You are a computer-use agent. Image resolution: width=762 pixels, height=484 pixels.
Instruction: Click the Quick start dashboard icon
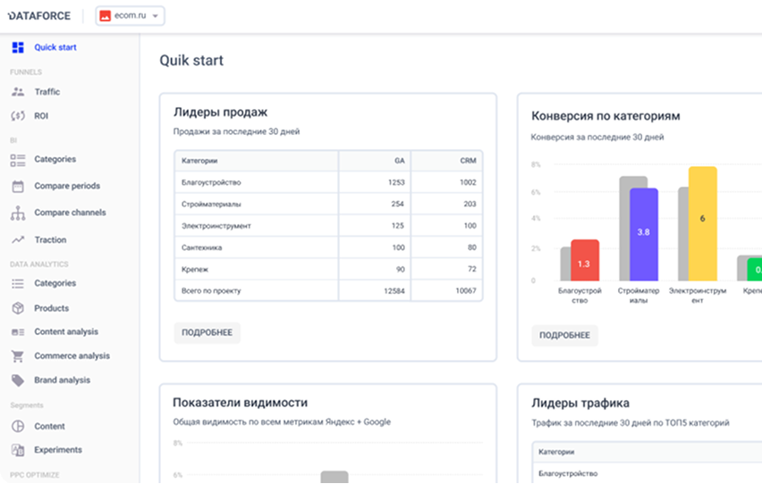(18, 47)
